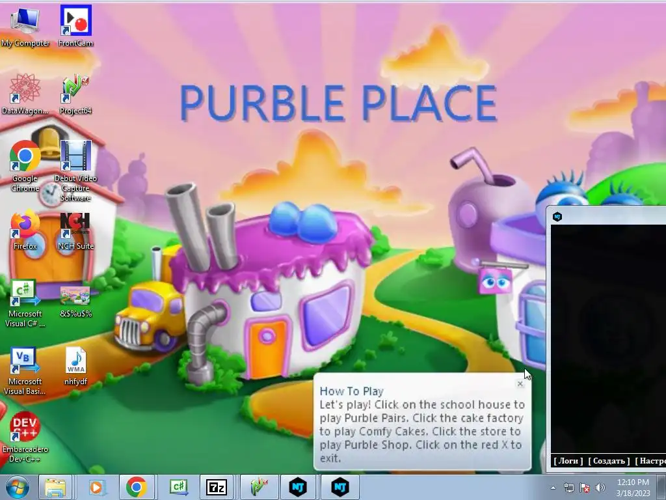The height and width of the screenshot is (500, 666).
Task: Open the Windows Start menu orb
Action: click(x=18, y=487)
